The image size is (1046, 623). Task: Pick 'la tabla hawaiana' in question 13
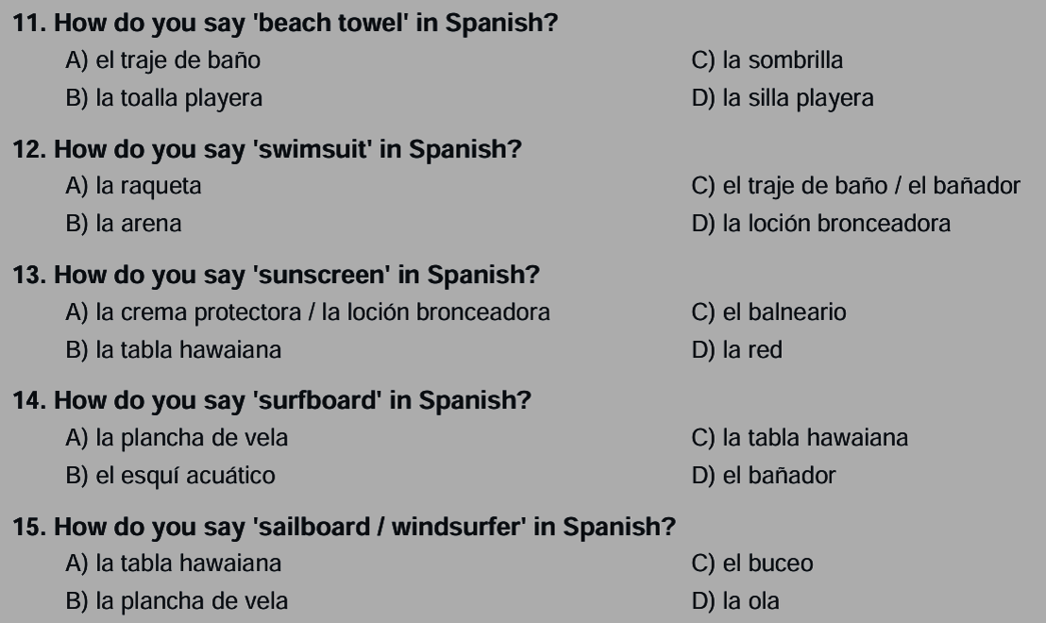click(174, 350)
